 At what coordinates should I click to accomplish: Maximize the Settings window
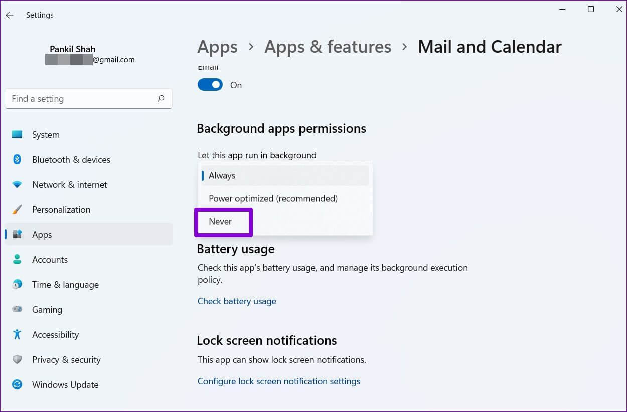coord(591,9)
